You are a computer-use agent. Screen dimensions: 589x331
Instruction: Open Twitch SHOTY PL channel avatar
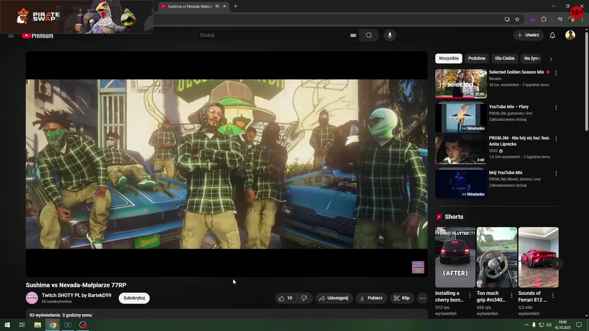click(x=32, y=298)
